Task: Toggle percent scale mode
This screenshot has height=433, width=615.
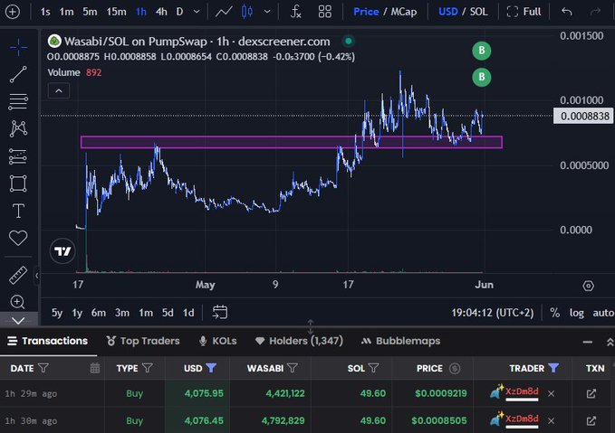Action: [554, 313]
